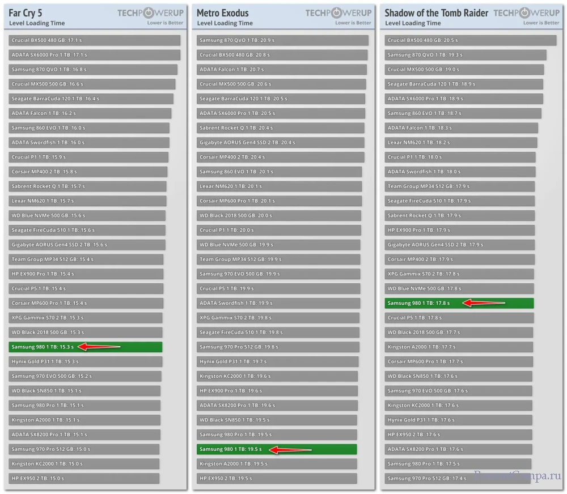Click the highlighted Samsung 980 15.3 s bar
The height and width of the screenshot is (494, 567).
click(86, 347)
